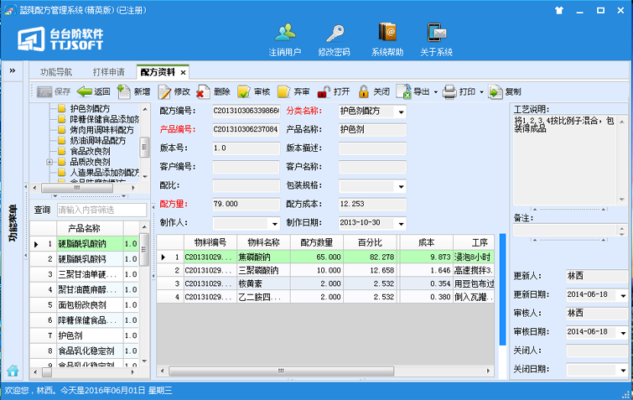Click the 打印 print toolbar button

pos(459,92)
